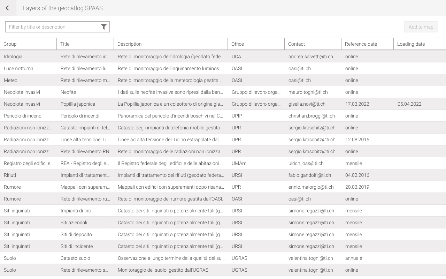
Task: Click the La Popillia japonica description cell
Action: [x=170, y=104]
